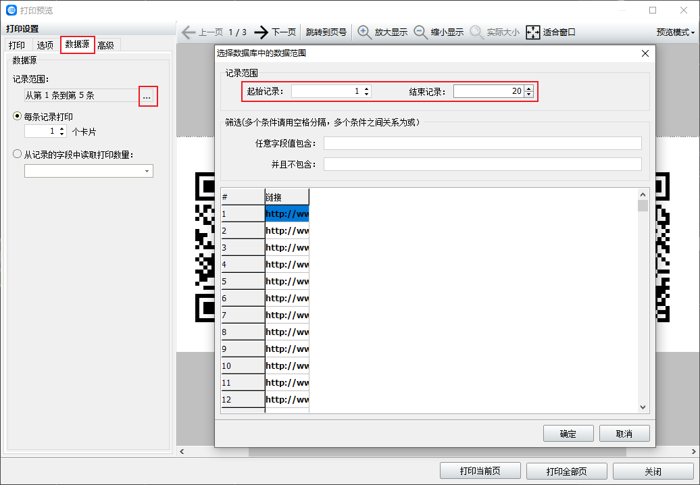
Task: Select row 12 link cell
Action: pyautogui.click(x=287, y=399)
